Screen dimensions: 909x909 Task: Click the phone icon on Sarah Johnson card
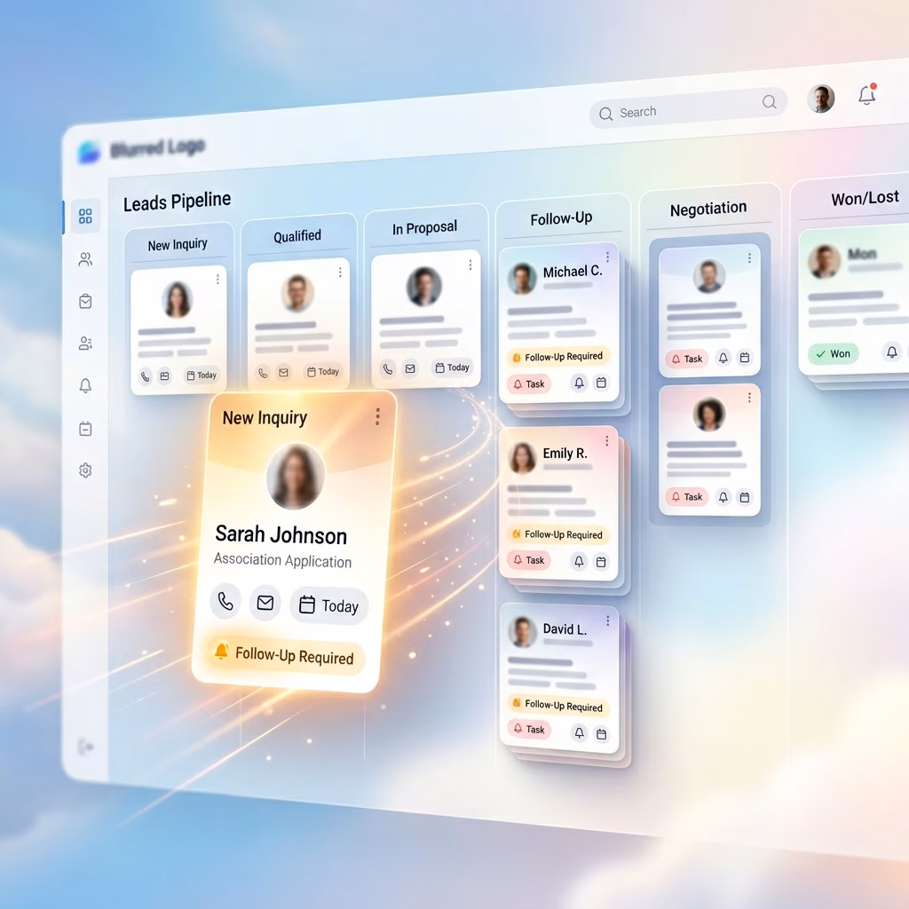225,601
